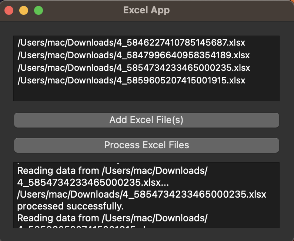The height and width of the screenshot is (241, 294).
Task: Select file 4_5854734233465000235.xlsx in file list
Action: pyautogui.click(x=134, y=68)
